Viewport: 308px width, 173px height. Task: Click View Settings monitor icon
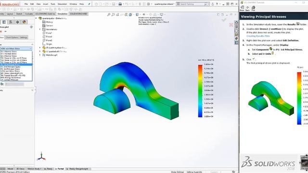click(x=162, y=14)
